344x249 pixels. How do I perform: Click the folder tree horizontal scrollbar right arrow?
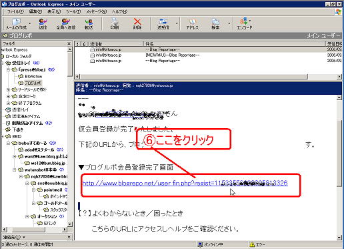tap(65, 229)
